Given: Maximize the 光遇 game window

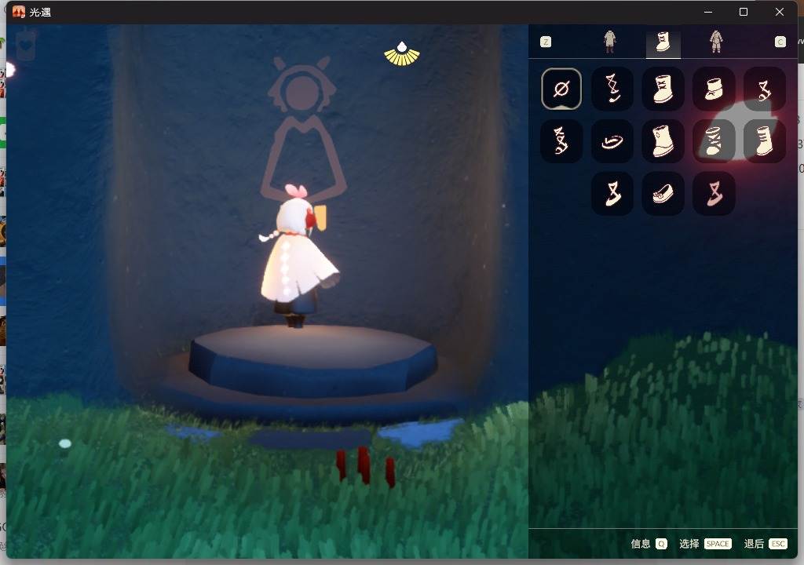Looking at the screenshot, I should click(743, 12).
